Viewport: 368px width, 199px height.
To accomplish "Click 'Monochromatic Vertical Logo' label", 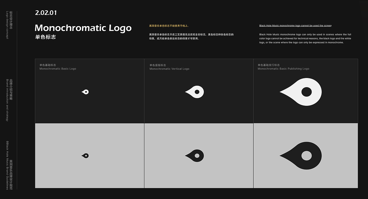I will pos(169,69).
